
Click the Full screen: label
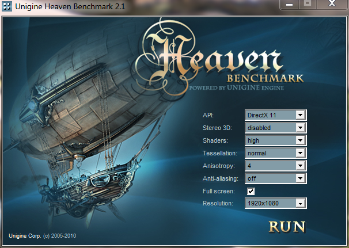(x=219, y=191)
